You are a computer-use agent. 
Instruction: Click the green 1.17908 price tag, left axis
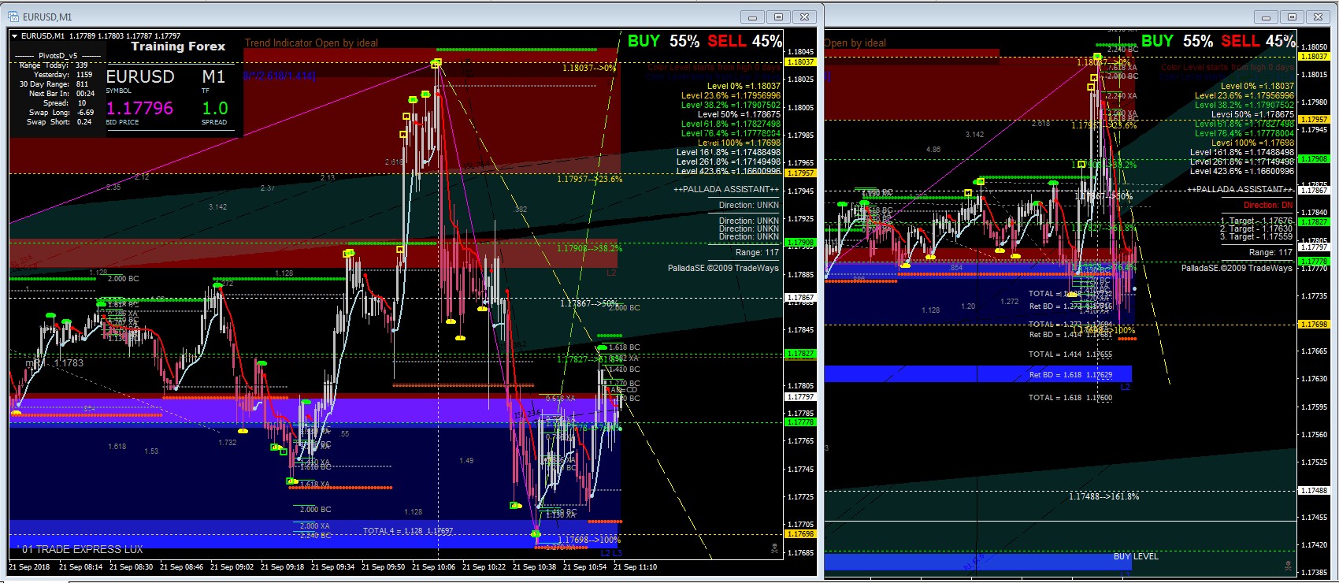tap(801, 243)
